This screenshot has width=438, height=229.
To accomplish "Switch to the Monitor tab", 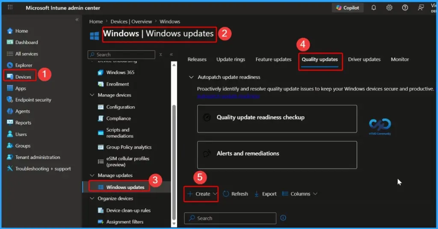I will coord(400,59).
